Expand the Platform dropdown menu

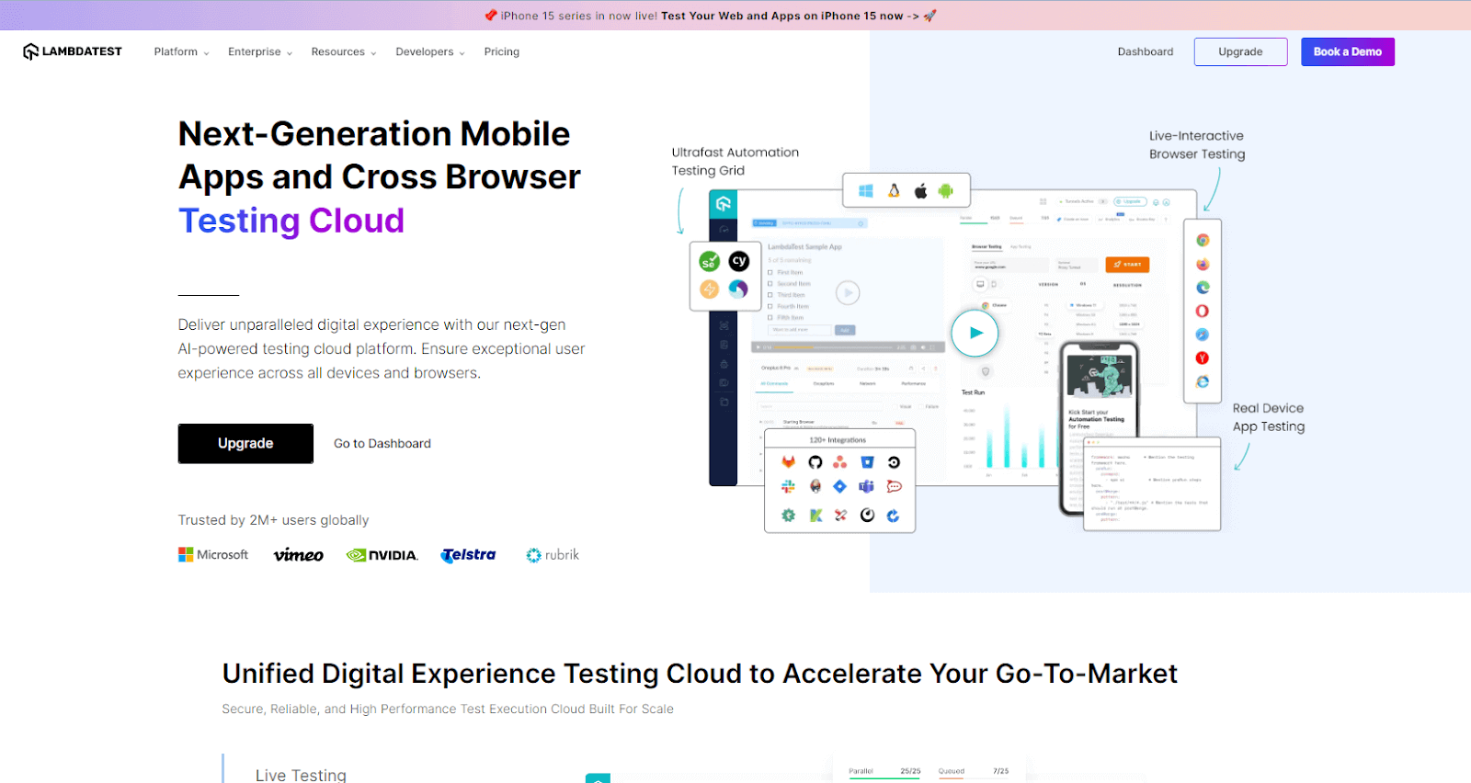point(181,52)
